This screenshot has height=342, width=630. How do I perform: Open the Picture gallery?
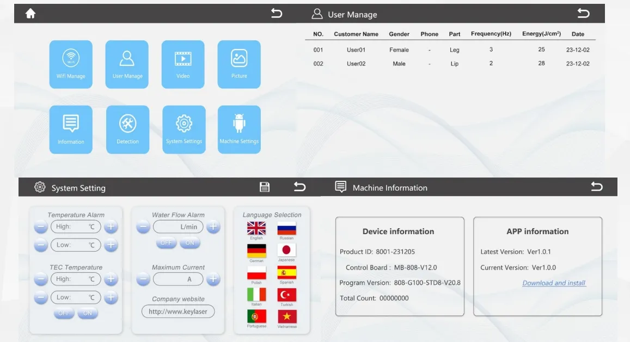239,64
